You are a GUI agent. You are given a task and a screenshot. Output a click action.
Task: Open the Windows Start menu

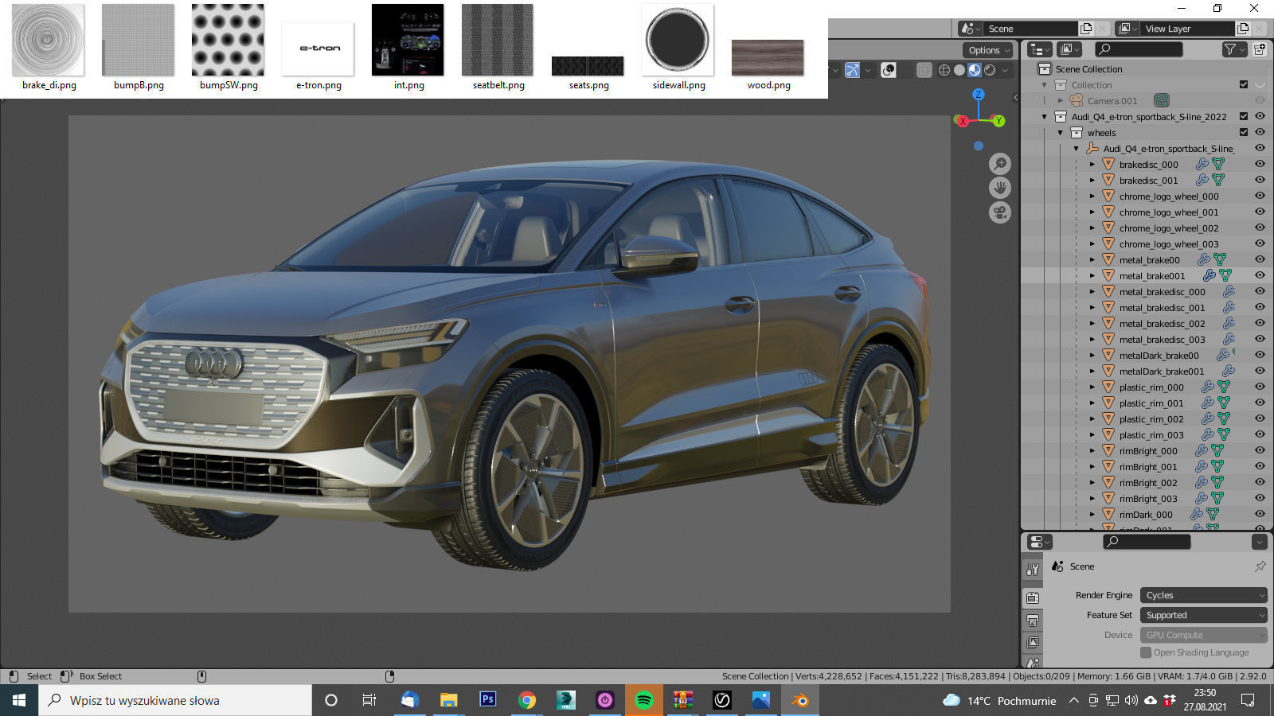[x=19, y=700]
